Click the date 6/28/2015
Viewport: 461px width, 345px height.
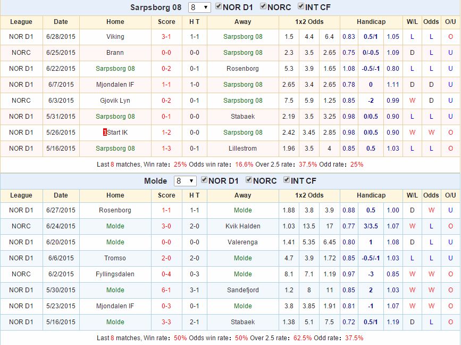coord(61,37)
